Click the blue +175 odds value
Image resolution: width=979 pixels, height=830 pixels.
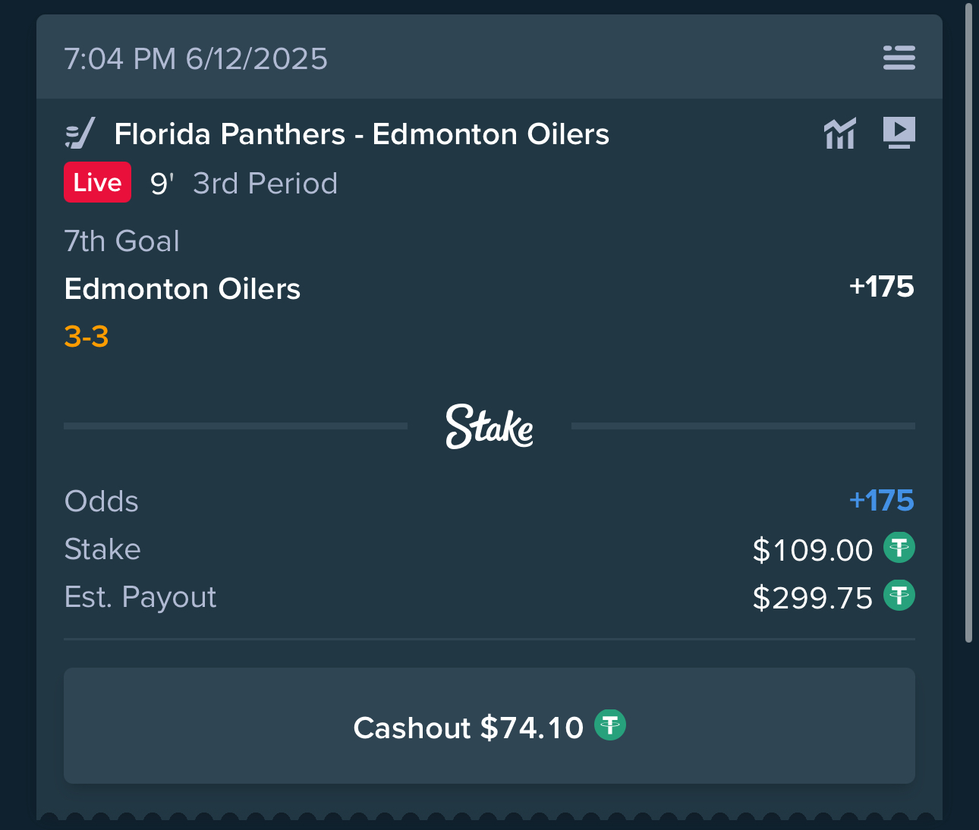click(x=881, y=501)
